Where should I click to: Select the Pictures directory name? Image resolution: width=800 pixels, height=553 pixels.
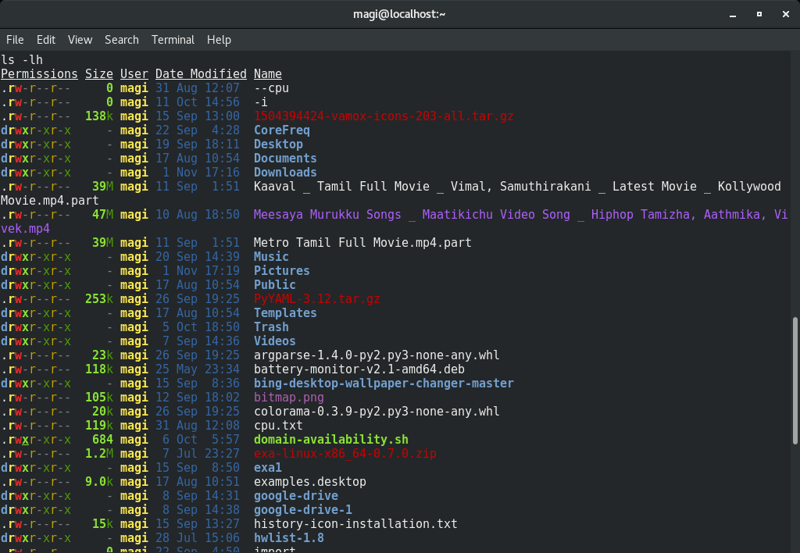tap(281, 271)
